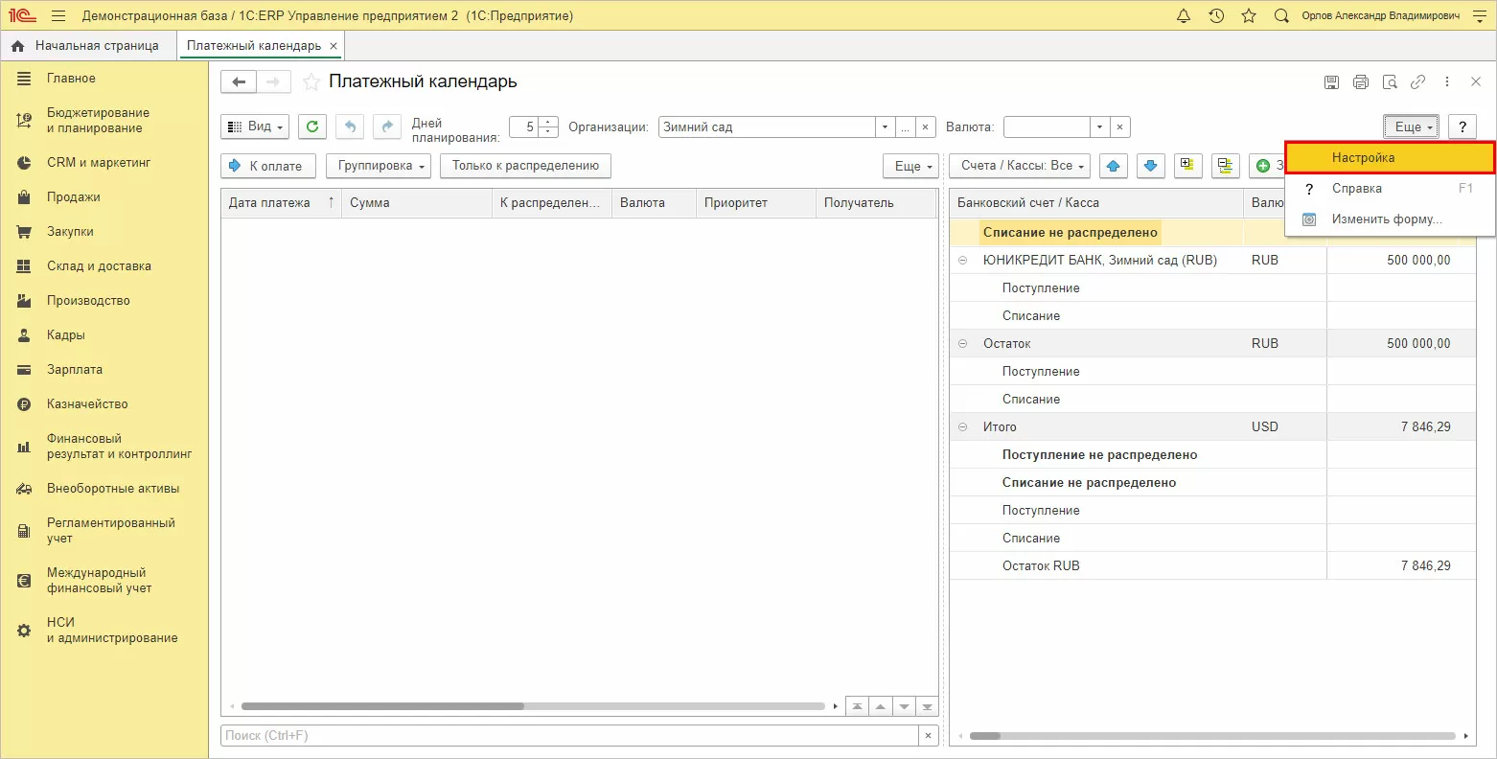Select Настройка in the Еще menu

[x=1363, y=157]
